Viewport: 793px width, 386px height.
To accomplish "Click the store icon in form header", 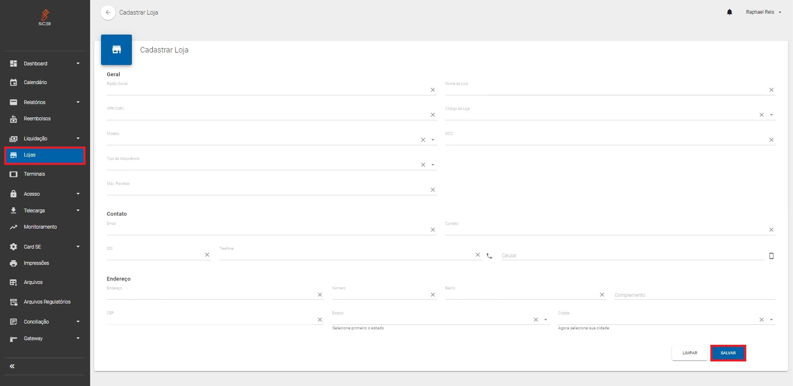I will point(116,50).
